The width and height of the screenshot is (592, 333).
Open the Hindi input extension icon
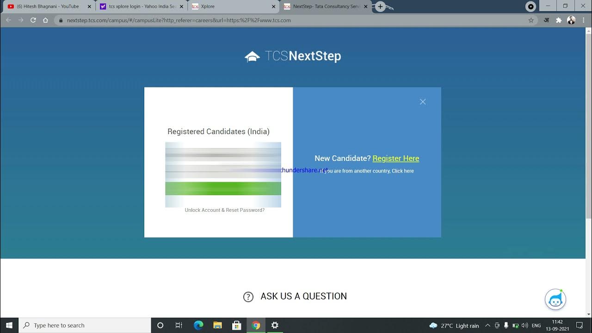point(546,20)
